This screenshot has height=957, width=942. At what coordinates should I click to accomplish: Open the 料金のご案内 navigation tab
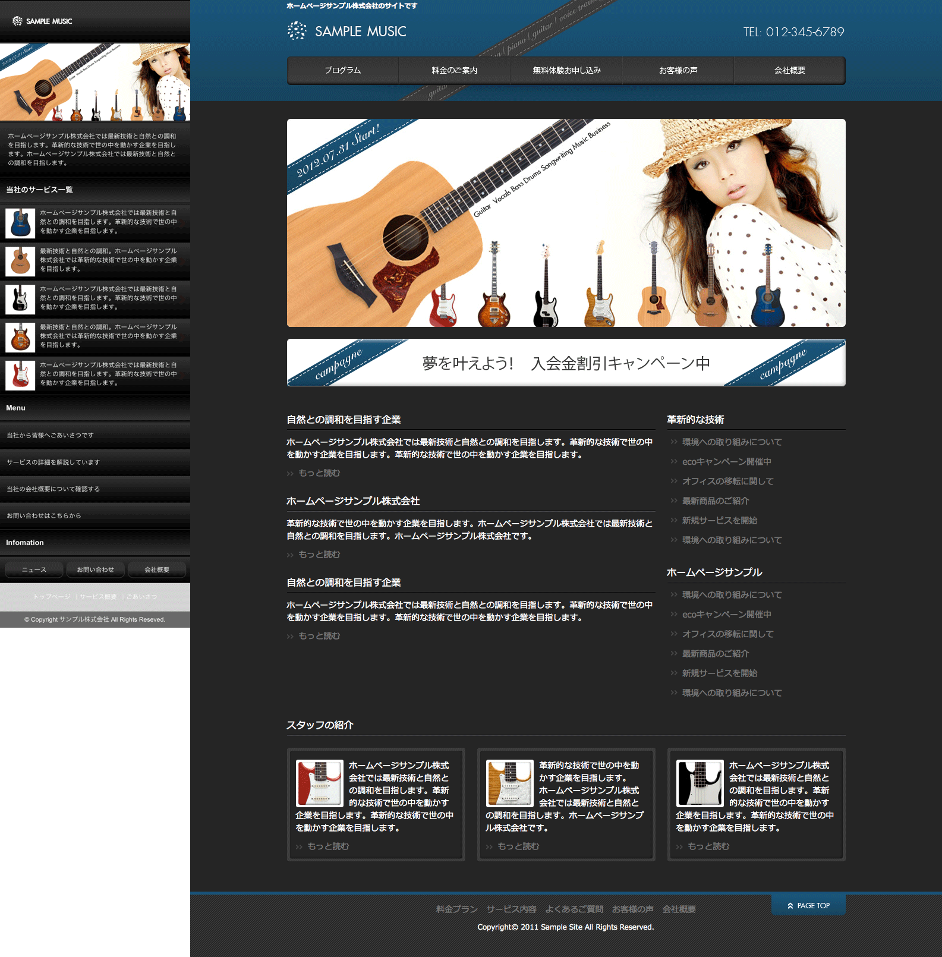pyautogui.click(x=454, y=71)
